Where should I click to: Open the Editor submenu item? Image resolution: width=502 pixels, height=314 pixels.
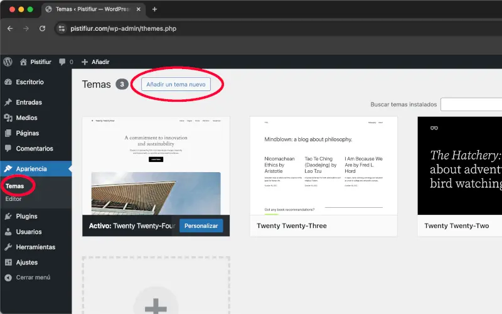(13, 198)
